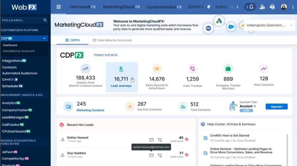Open the TeamworkFX top tab
297x166 pixels.
[x=82, y=7]
